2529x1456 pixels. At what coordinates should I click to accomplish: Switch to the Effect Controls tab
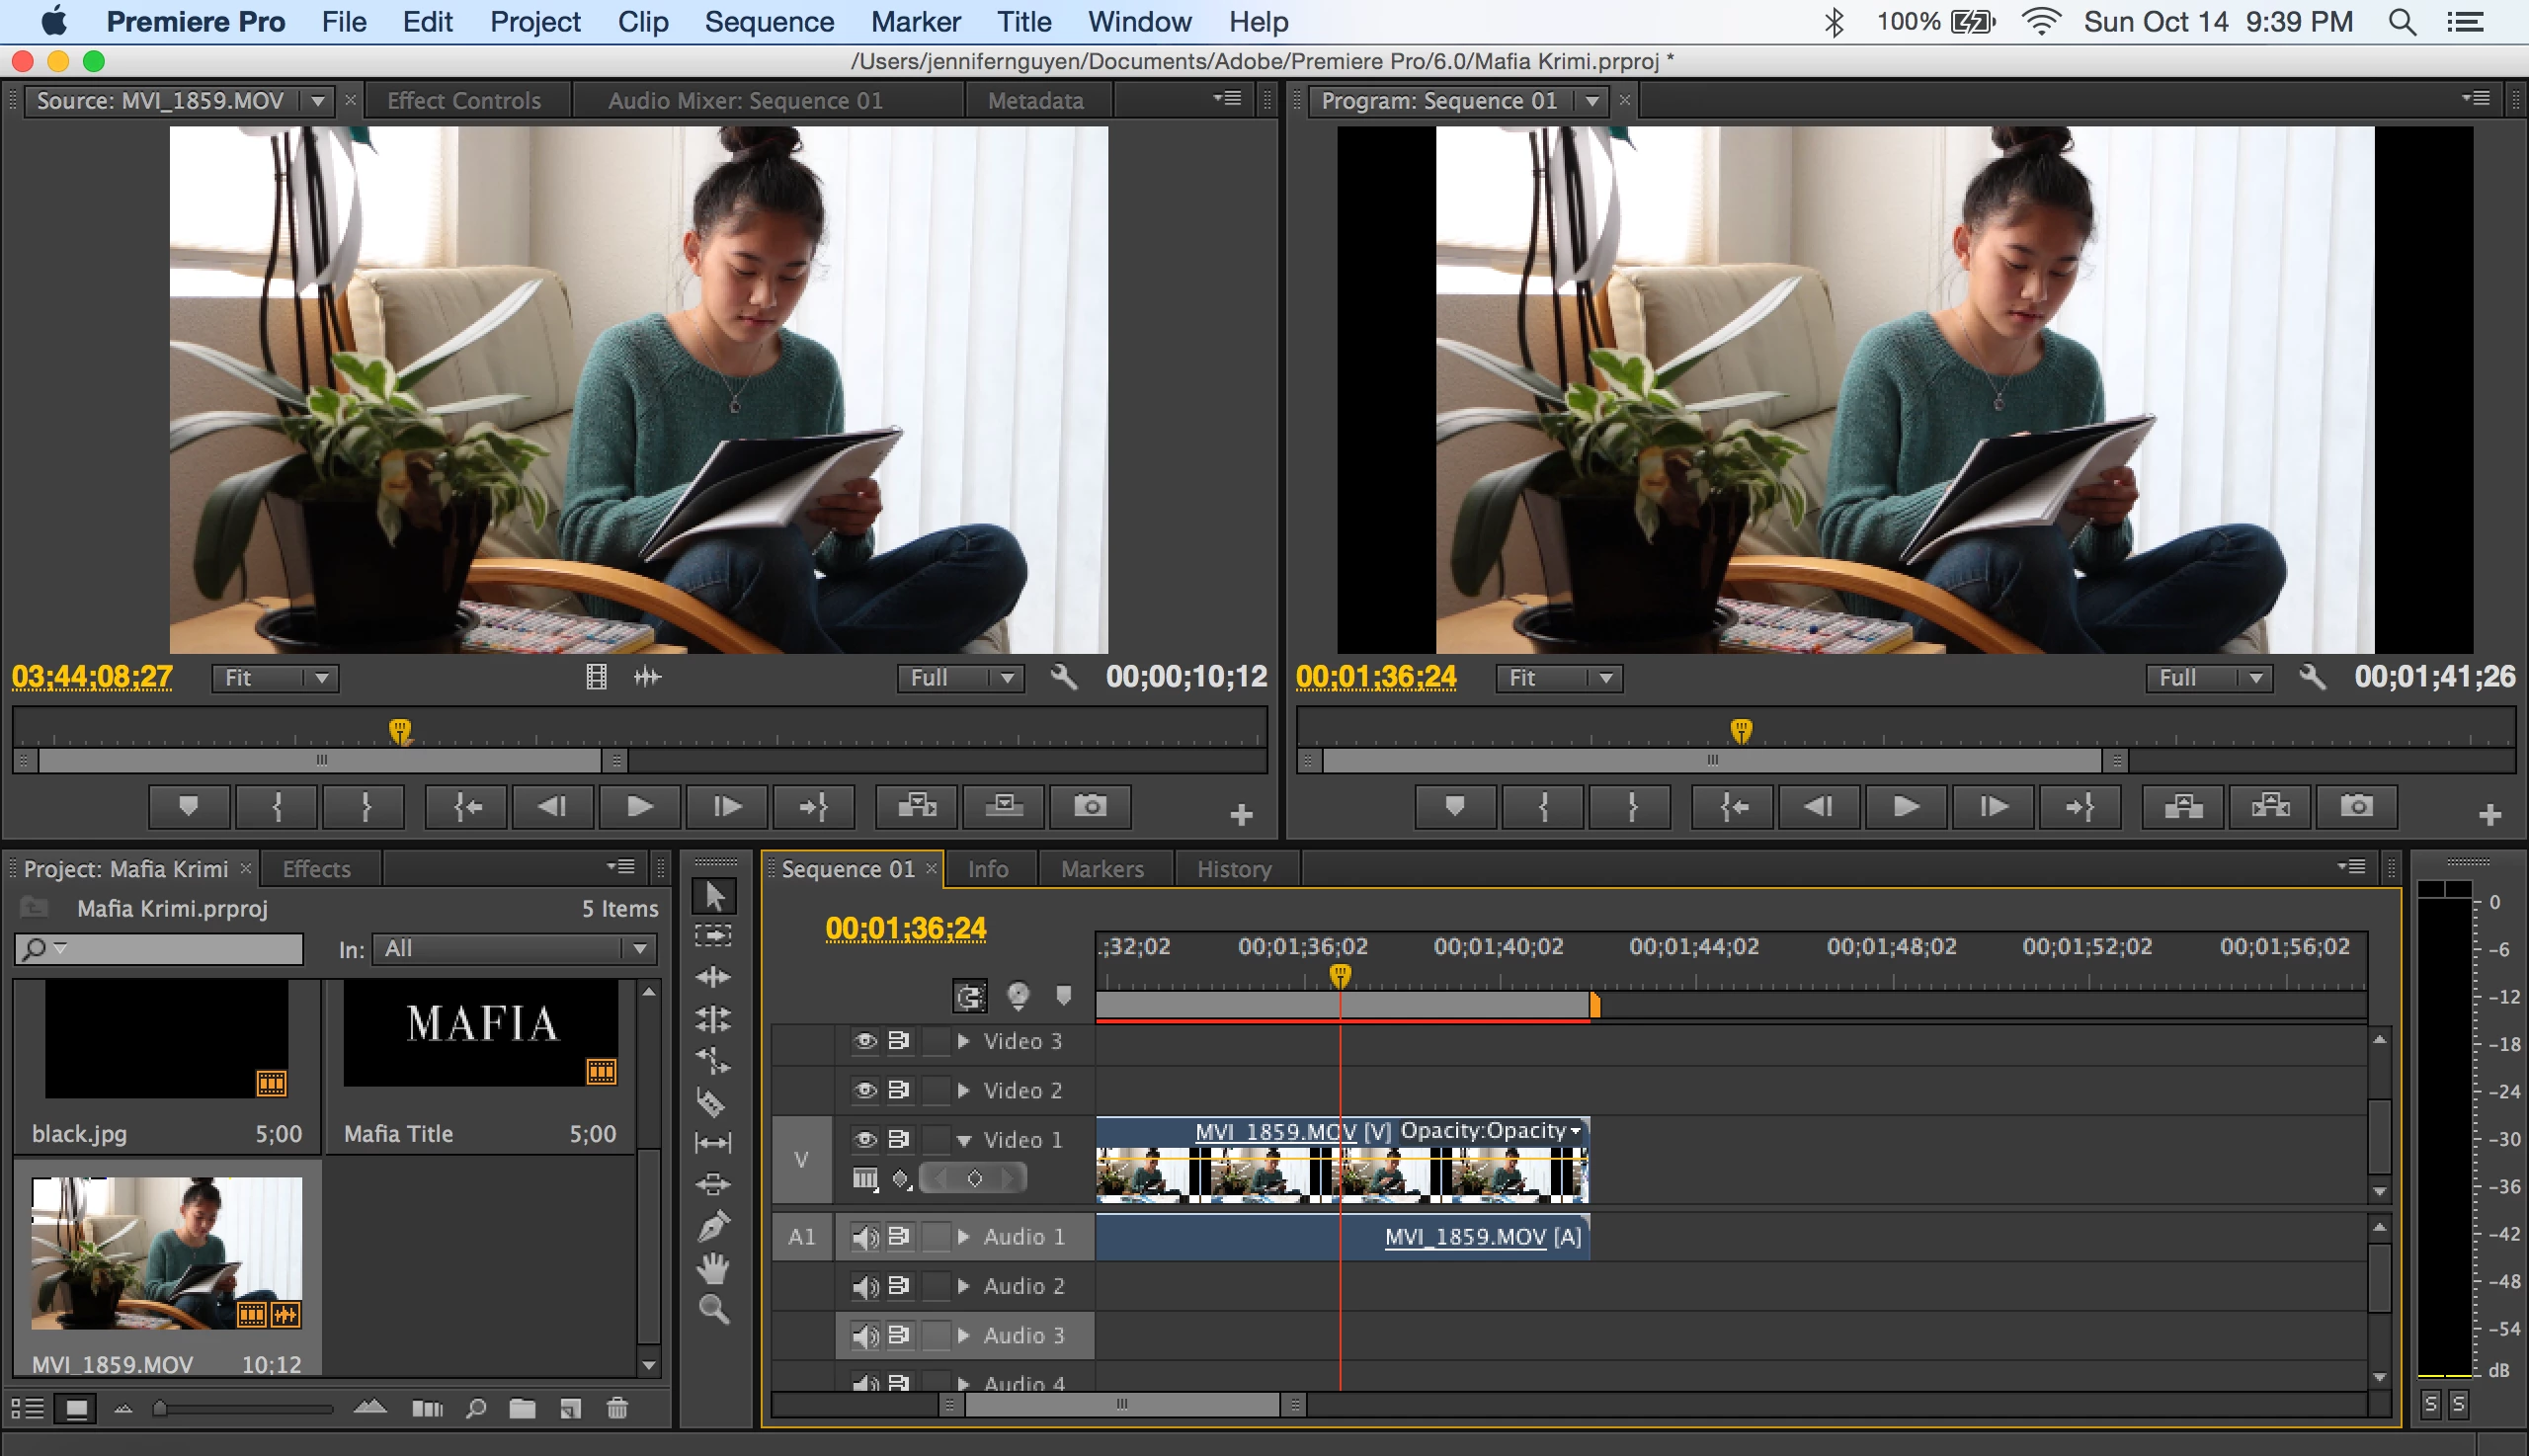point(463,101)
